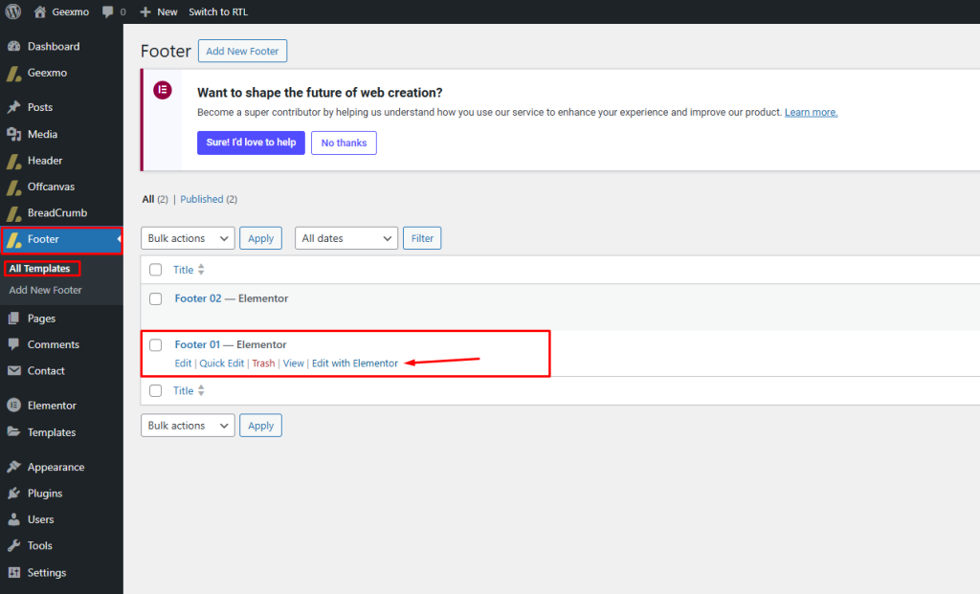Click the Plugins plug icon in sidebar
980x594 pixels.
(x=13, y=494)
